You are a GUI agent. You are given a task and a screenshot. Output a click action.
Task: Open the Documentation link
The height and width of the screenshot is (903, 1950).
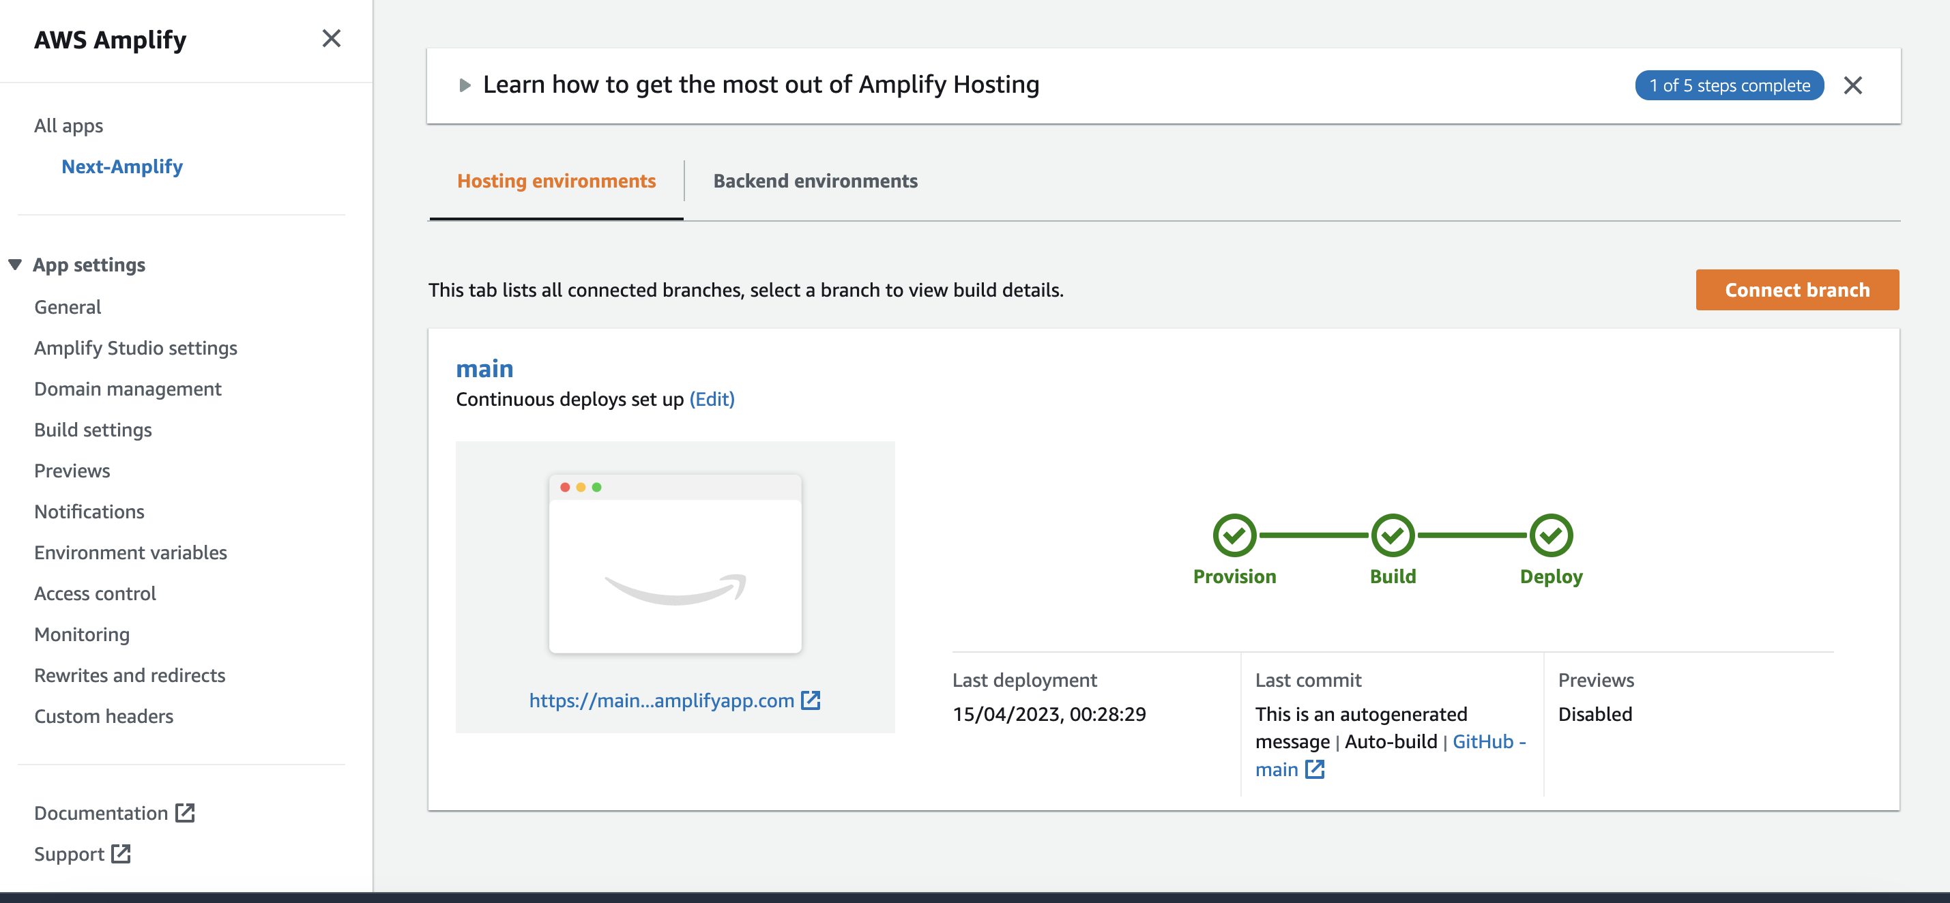coord(101,813)
